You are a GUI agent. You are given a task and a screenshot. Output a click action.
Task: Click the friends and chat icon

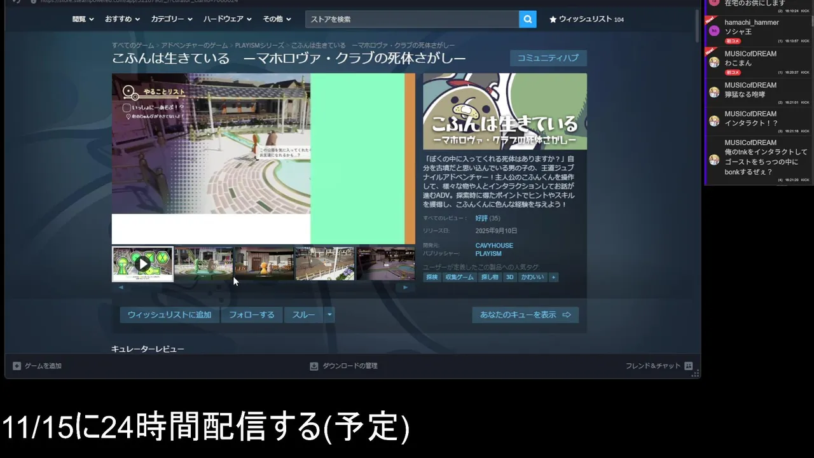(688, 366)
